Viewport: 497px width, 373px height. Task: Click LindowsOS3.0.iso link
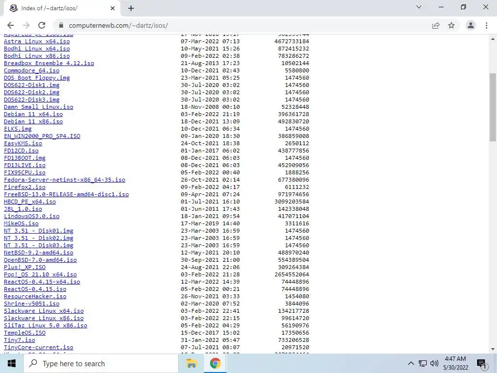point(32,216)
